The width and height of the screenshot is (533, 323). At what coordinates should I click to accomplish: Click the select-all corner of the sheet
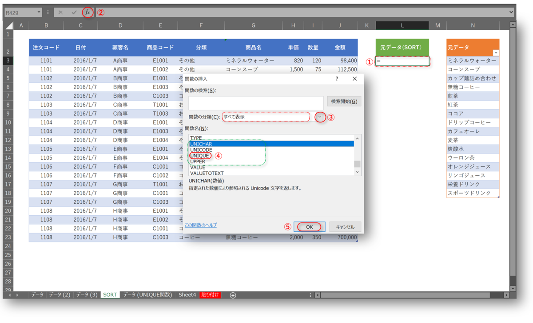point(8,25)
